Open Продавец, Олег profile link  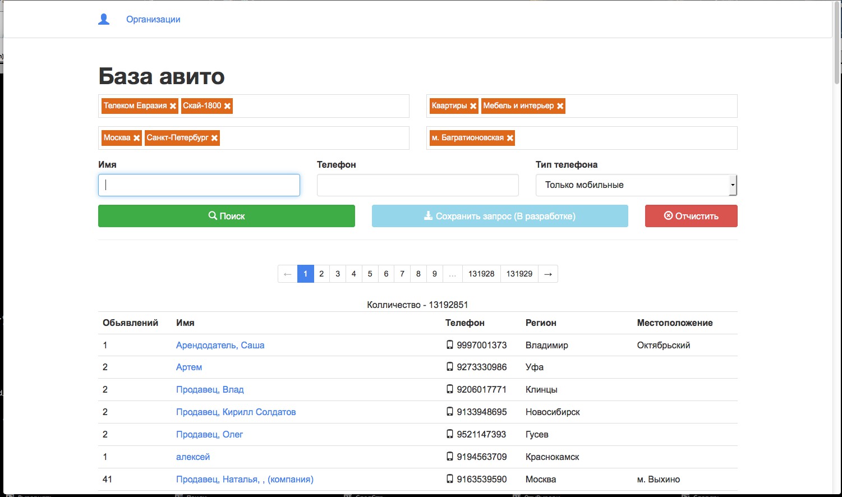click(209, 434)
